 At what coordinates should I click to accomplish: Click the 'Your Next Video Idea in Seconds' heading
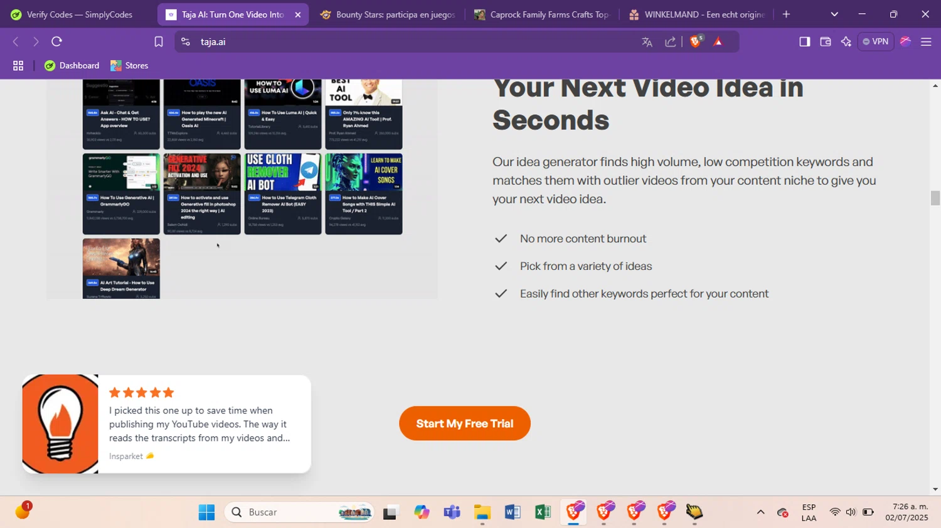tap(647, 105)
